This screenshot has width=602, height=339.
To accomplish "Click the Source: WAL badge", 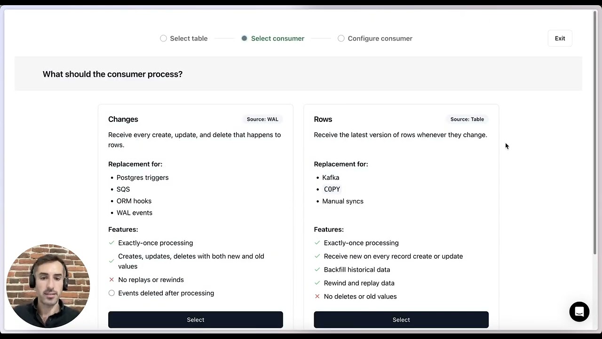I will coord(262,119).
